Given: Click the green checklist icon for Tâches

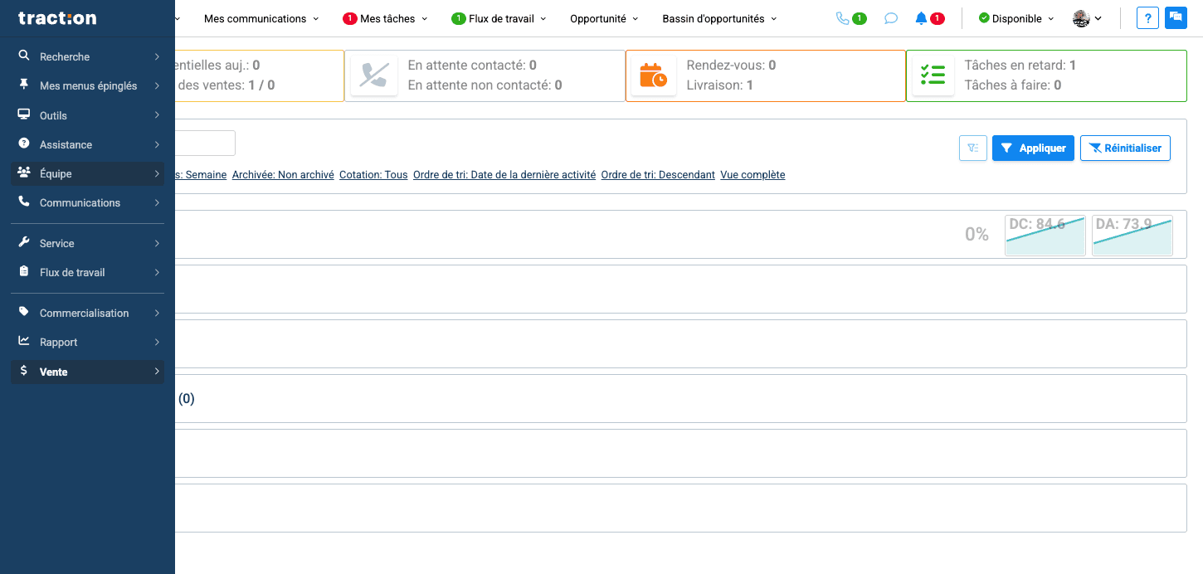Looking at the screenshot, I should coord(933,75).
